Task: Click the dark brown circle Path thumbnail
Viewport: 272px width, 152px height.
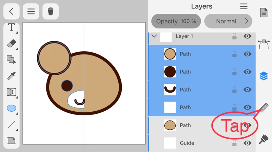Action: tap(170, 72)
